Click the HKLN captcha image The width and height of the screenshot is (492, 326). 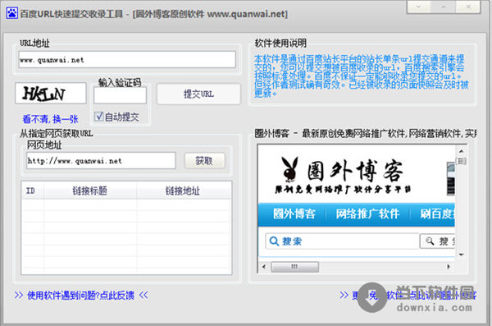click(x=51, y=94)
